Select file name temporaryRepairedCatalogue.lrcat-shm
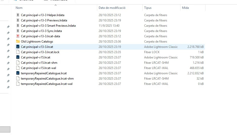Screen dimensions: 237x135 (x=47, y=78)
